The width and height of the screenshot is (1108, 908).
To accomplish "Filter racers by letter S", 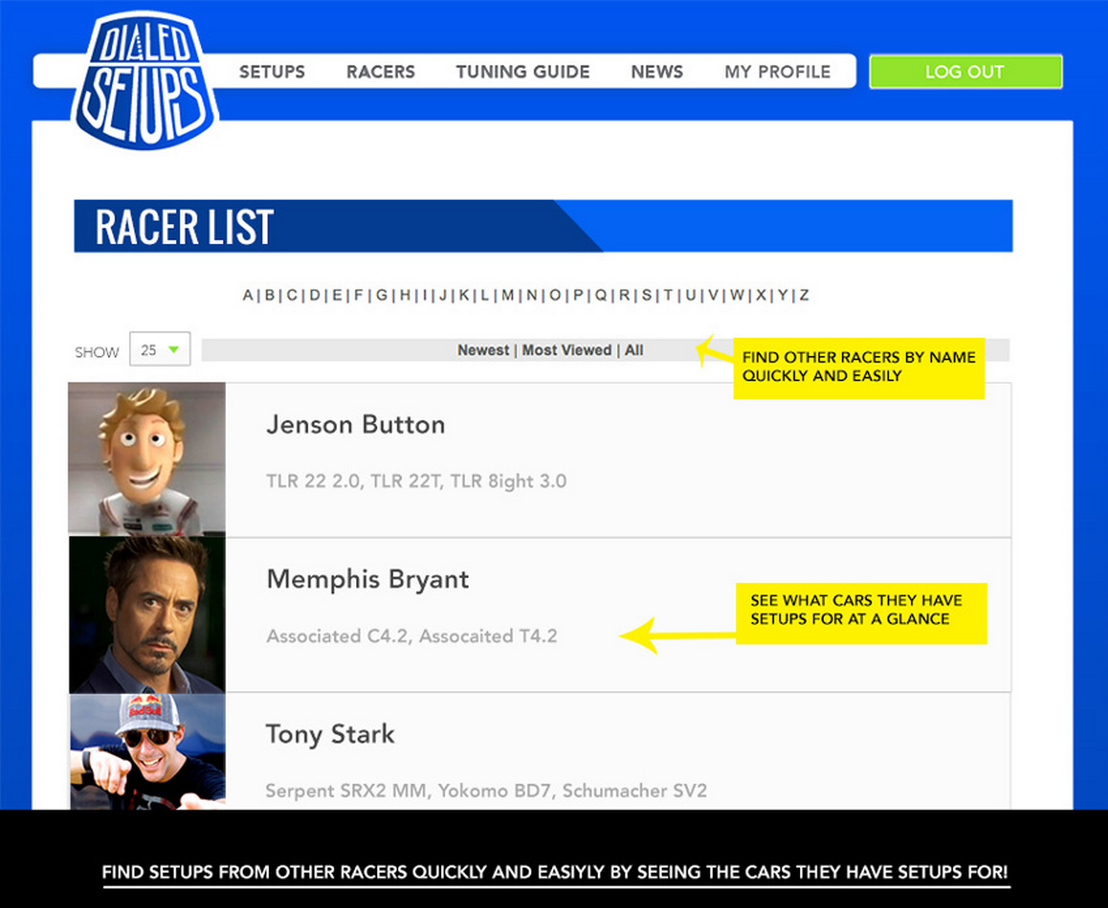I will tap(647, 295).
